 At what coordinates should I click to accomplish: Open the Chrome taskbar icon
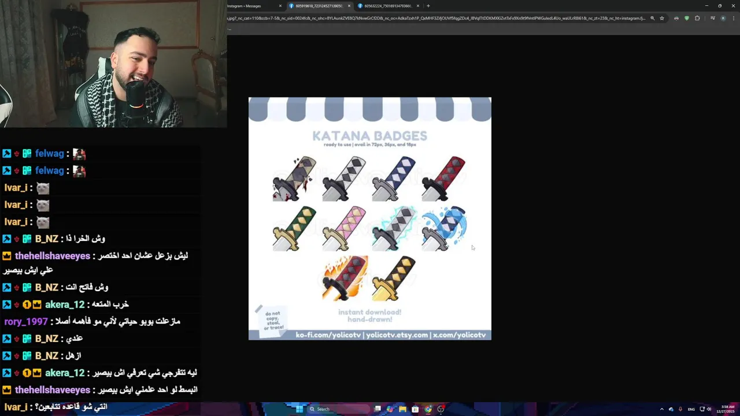point(428,409)
